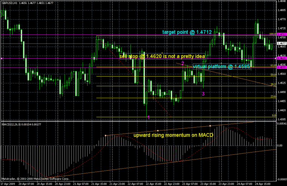Click the 1.4770 price axis value
287x186 pixels.
pos(282,19)
